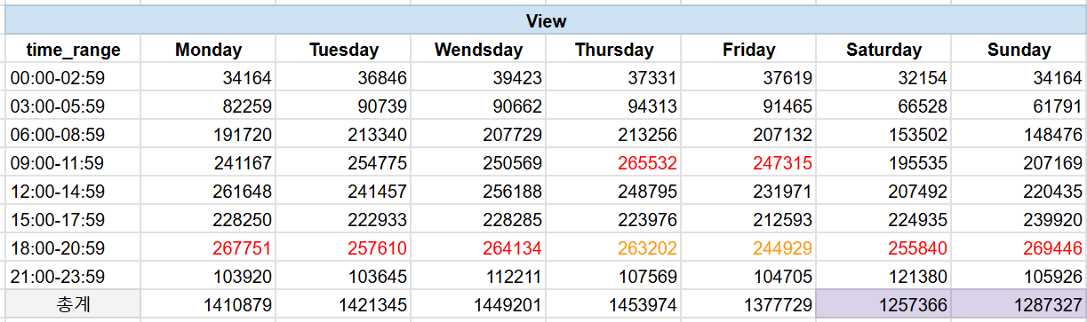The image size is (1087, 322).
Task: Click the time_range column header cell
Action: [x=73, y=50]
